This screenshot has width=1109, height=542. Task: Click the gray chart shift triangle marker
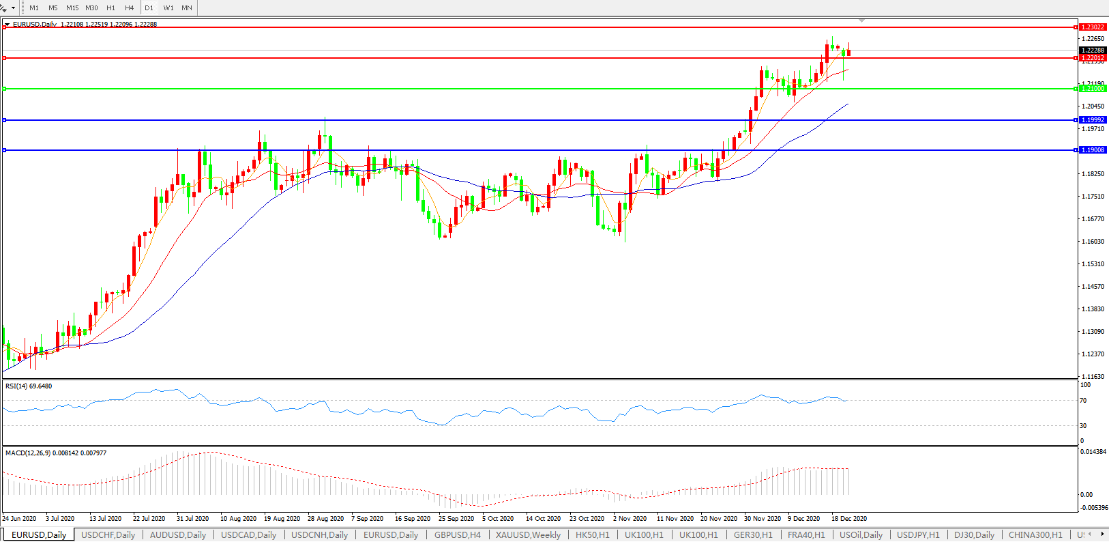(861, 21)
